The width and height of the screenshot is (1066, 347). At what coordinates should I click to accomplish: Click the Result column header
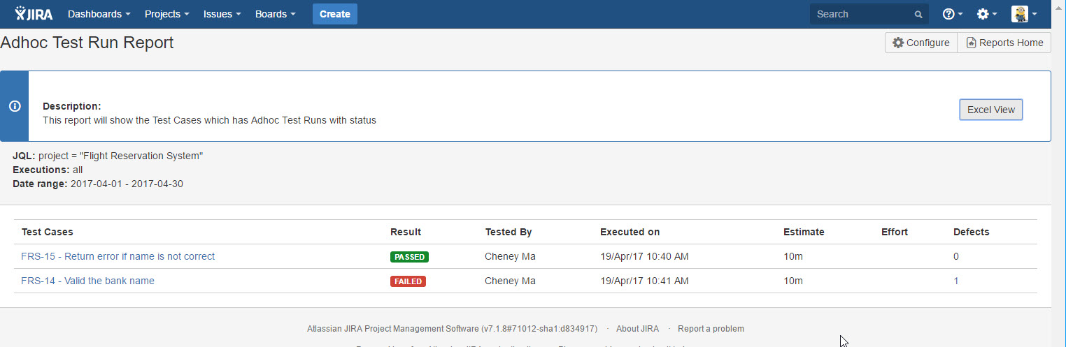[406, 232]
